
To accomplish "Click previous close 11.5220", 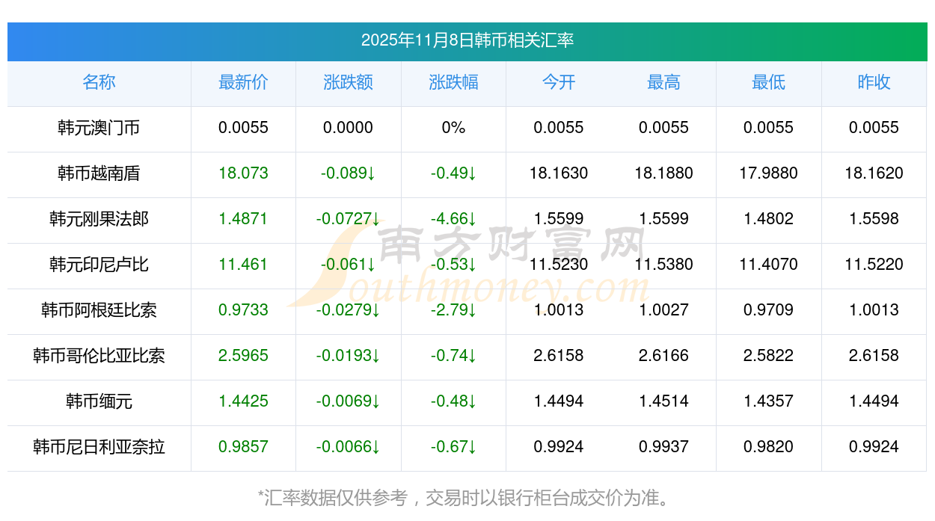I will [874, 265].
